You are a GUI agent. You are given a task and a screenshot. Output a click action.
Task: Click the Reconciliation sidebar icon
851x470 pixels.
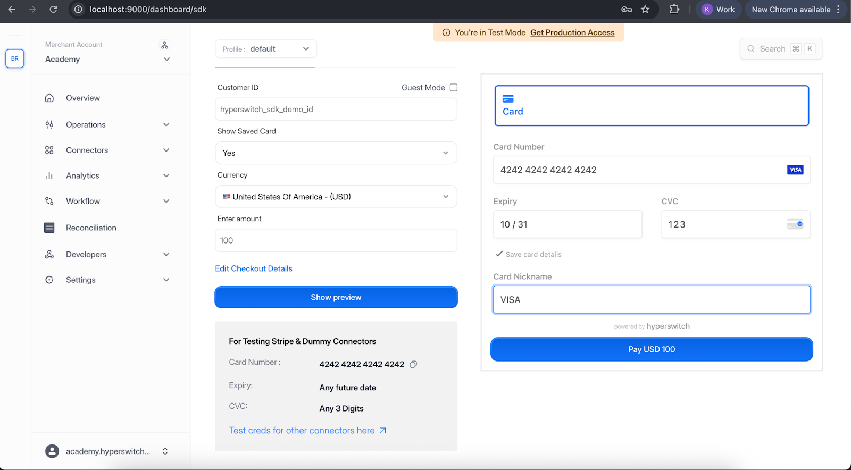[x=49, y=228]
